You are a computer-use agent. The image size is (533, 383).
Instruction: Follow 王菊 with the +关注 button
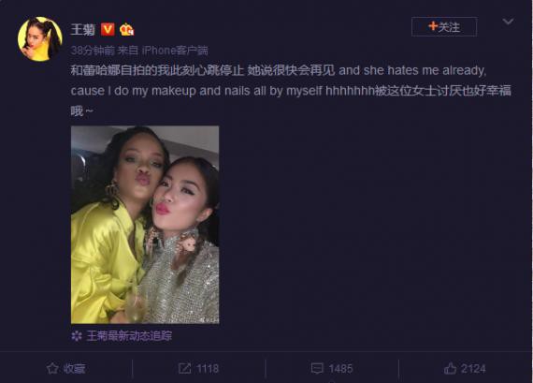(444, 26)
